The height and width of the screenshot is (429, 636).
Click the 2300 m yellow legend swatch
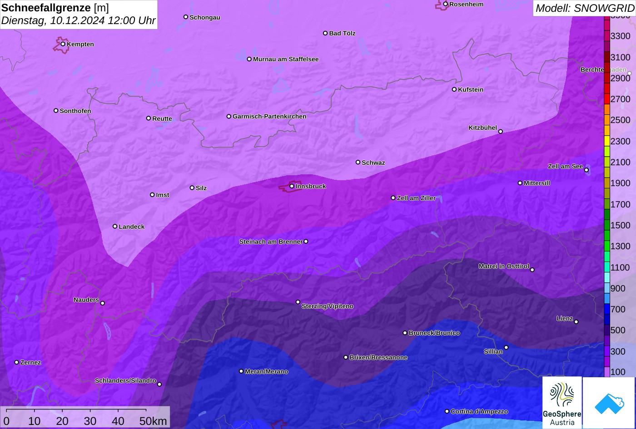tap(607, 141)
